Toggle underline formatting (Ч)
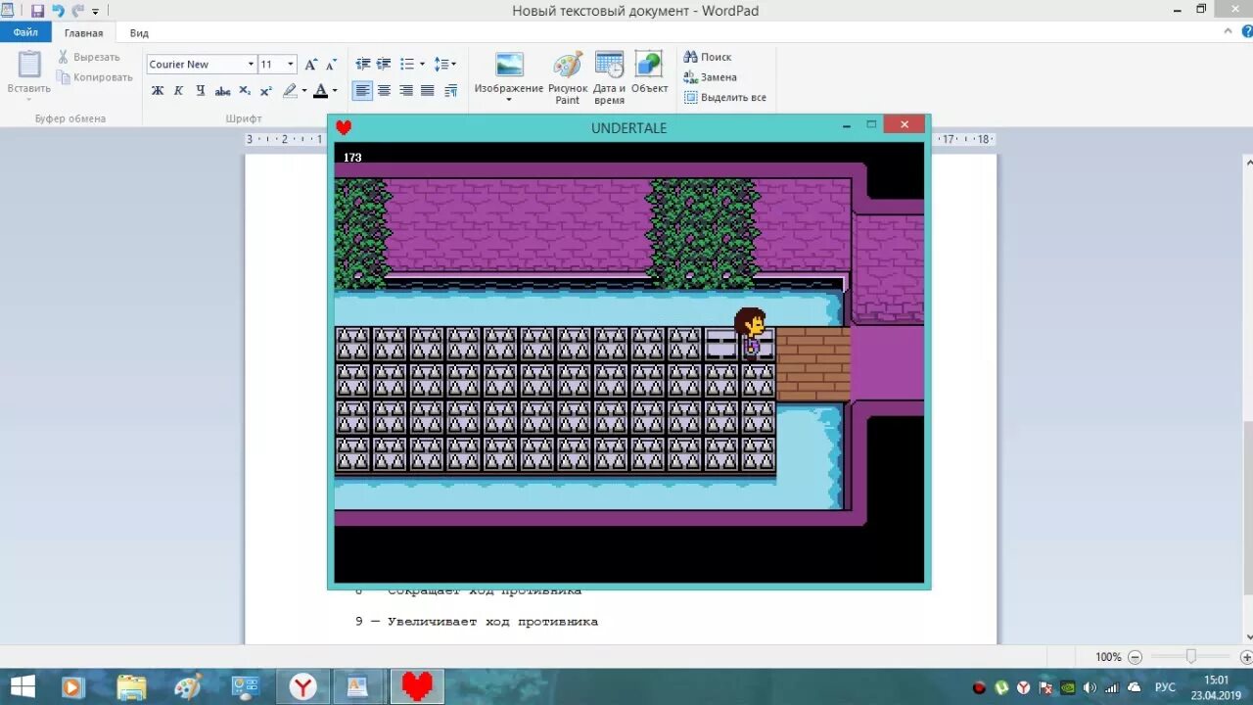The width and height of the screenshot is (1253, 705). [200, 91]
